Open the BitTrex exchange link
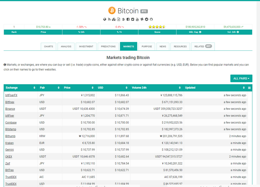 (9, 170)
